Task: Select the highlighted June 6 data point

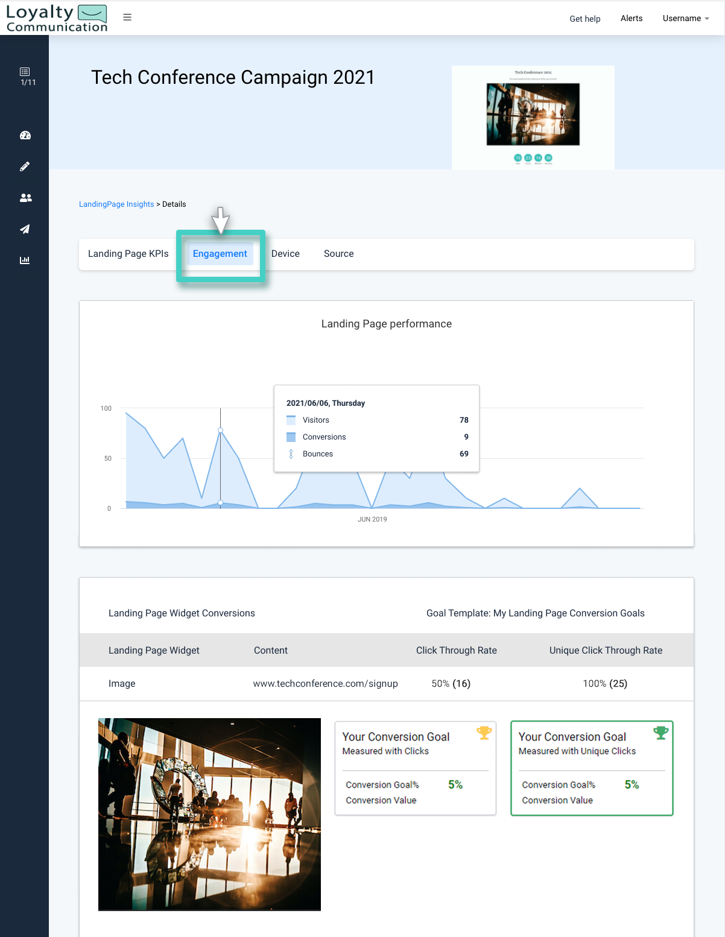Action: coord(220,430)
